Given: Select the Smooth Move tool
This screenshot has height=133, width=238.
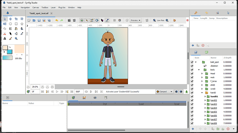Looking at the screenshot, I should pyautogui.click(x=10, y=19).
